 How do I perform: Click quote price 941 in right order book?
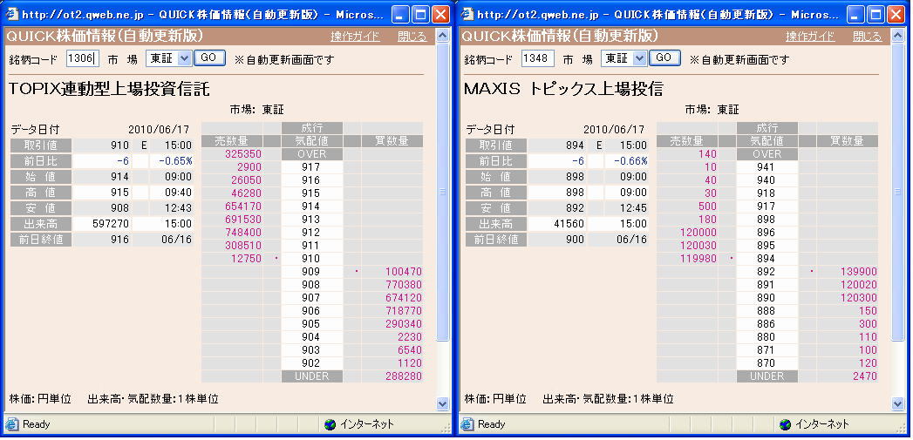pos(767,167)
